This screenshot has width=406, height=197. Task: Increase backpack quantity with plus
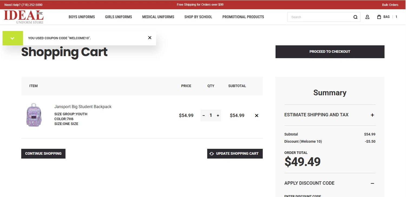tap(218, 116)
